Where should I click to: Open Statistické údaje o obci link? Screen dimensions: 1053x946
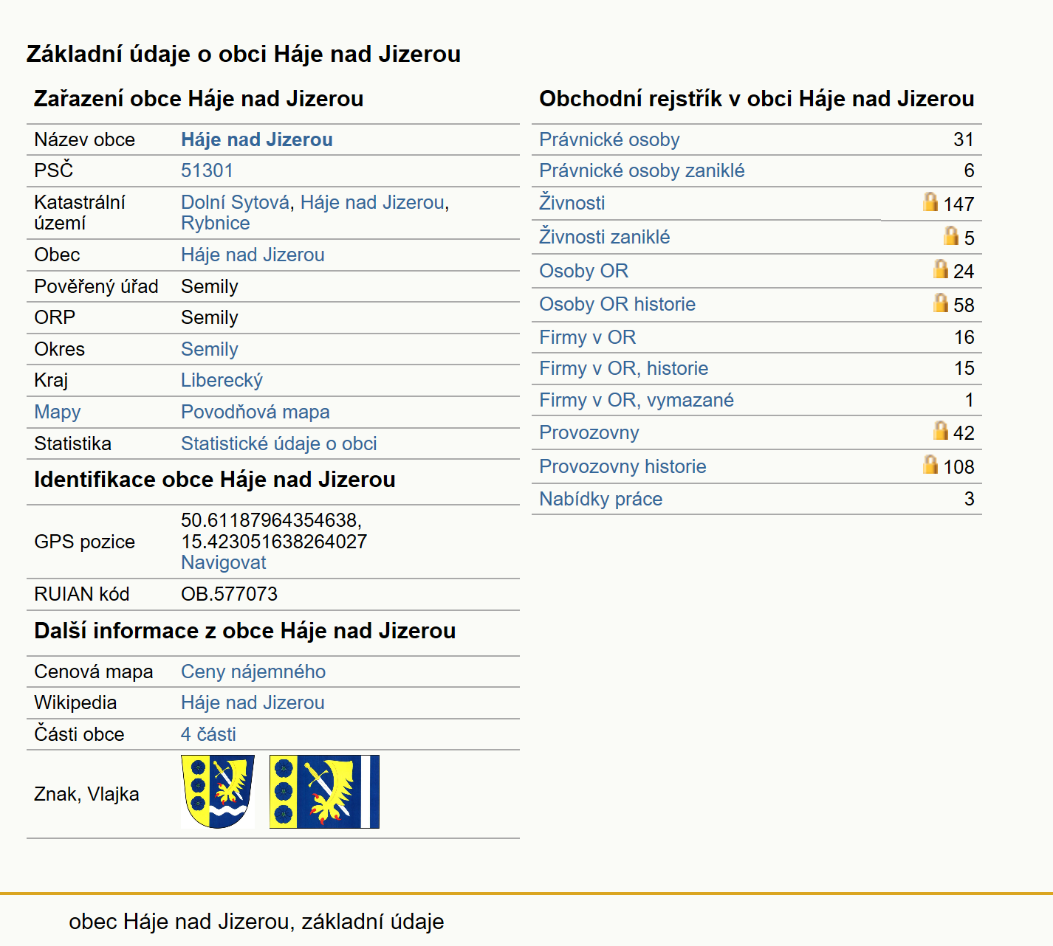tap(279, 443)
